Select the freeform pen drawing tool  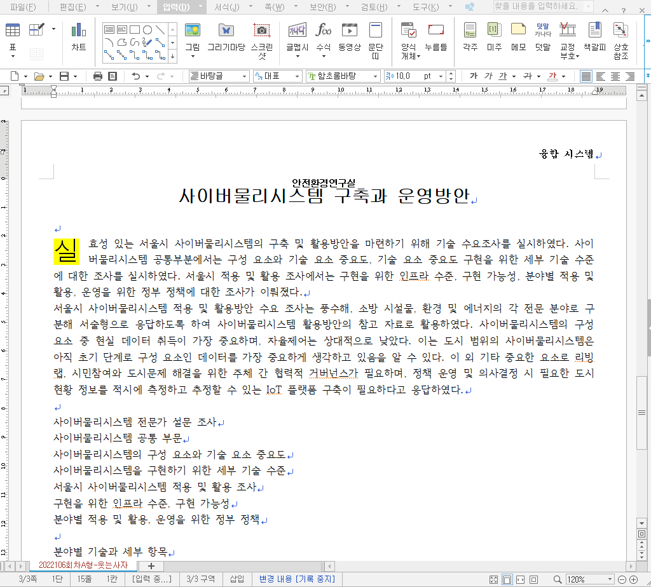click(x=147, y=42)
